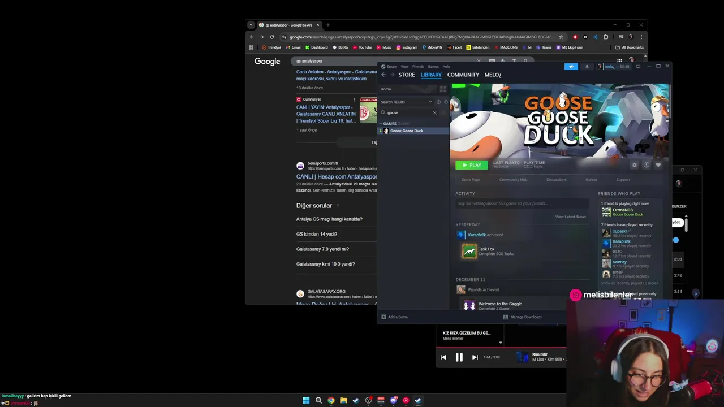Expand 'Antalya GS maçı hangi kanalda?' question
Screen dimensions: 724x407
(x=329, y=219)
